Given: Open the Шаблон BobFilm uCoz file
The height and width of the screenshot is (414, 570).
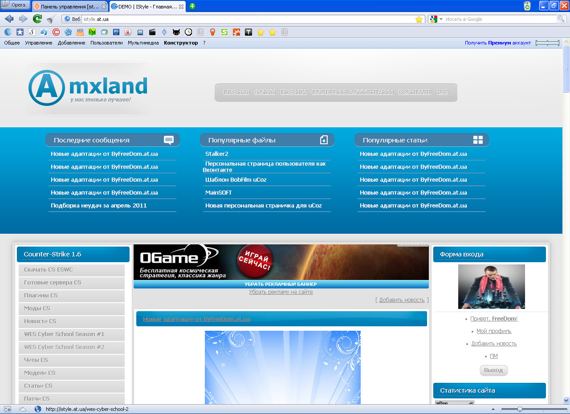Looking at the screenshot, I should [x=236, y=179].
